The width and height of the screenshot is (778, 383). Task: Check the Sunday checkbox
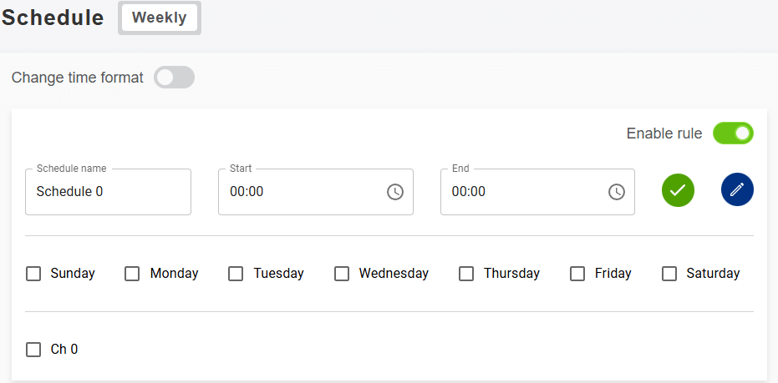(x=33, y=274)
